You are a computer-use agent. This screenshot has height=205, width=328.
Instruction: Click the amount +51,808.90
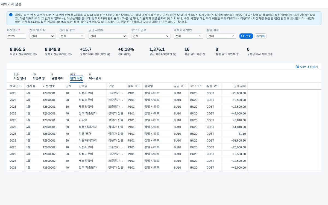tap(238, 140)
